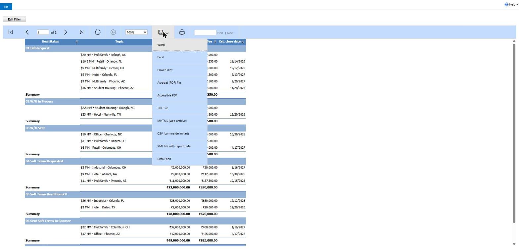Go to next report page

coord(66,32)
